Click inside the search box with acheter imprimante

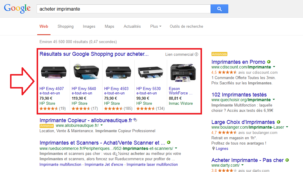(124, 9)
